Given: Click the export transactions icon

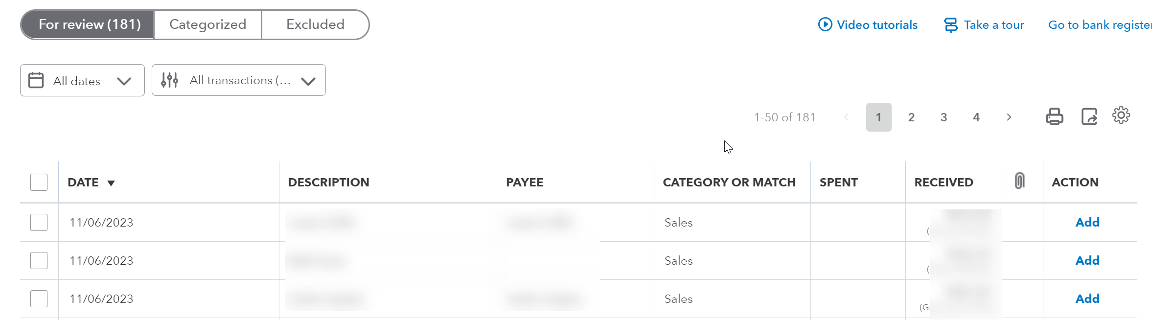Looking at the screenshot, I should (x=1089, y=117).
